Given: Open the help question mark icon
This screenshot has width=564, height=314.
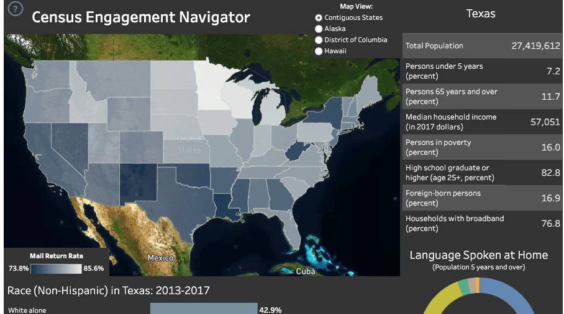Looking at the screenshot, I should click(15, 9).
